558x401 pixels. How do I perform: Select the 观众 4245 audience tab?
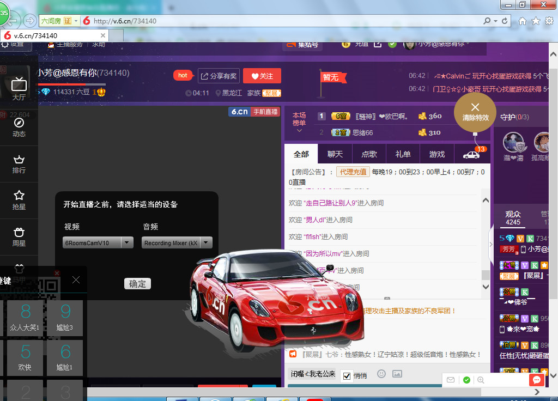pos(513,218)
